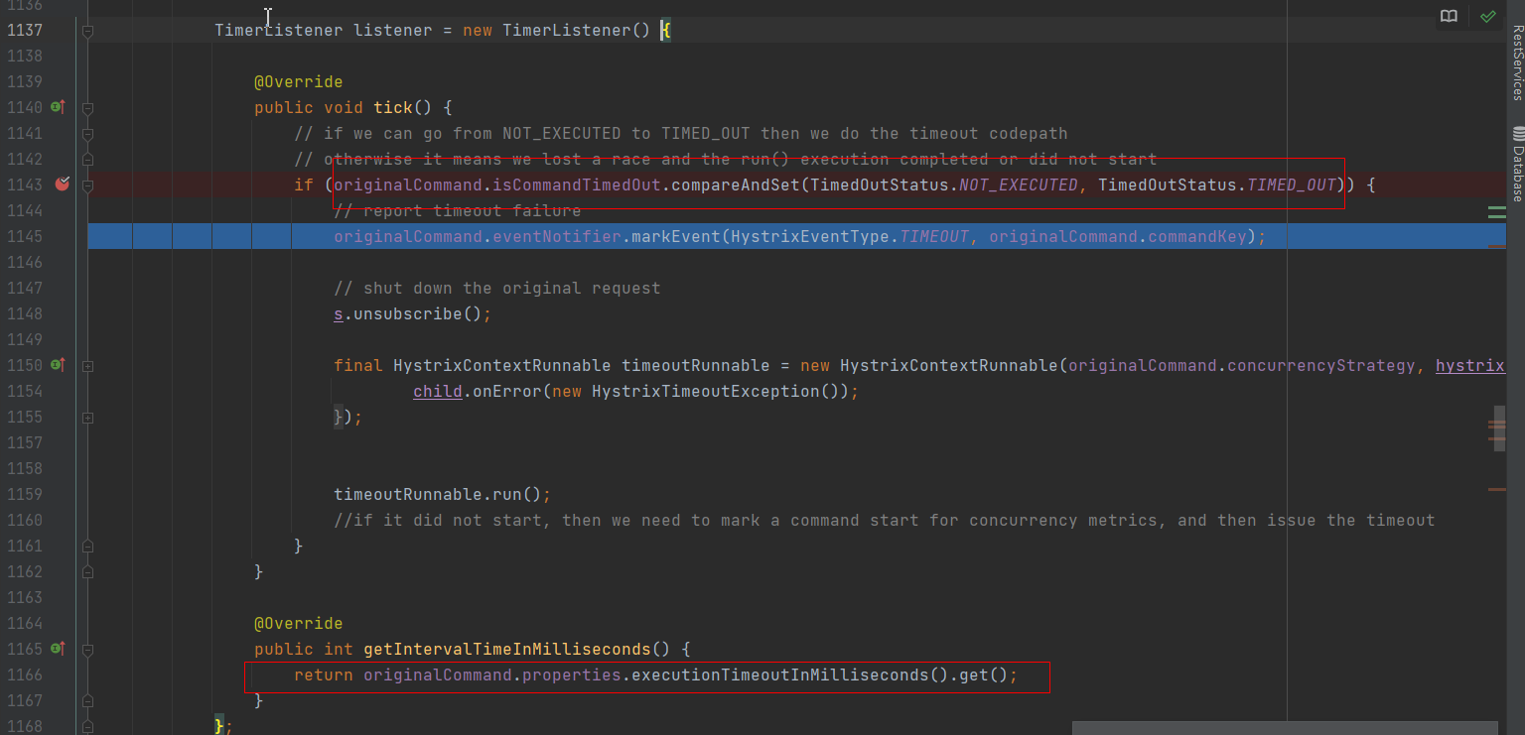The image size is (1525, 735).
Task: Click the horizontal scrollbar thumb at bottom
Action: point(1285,728)
